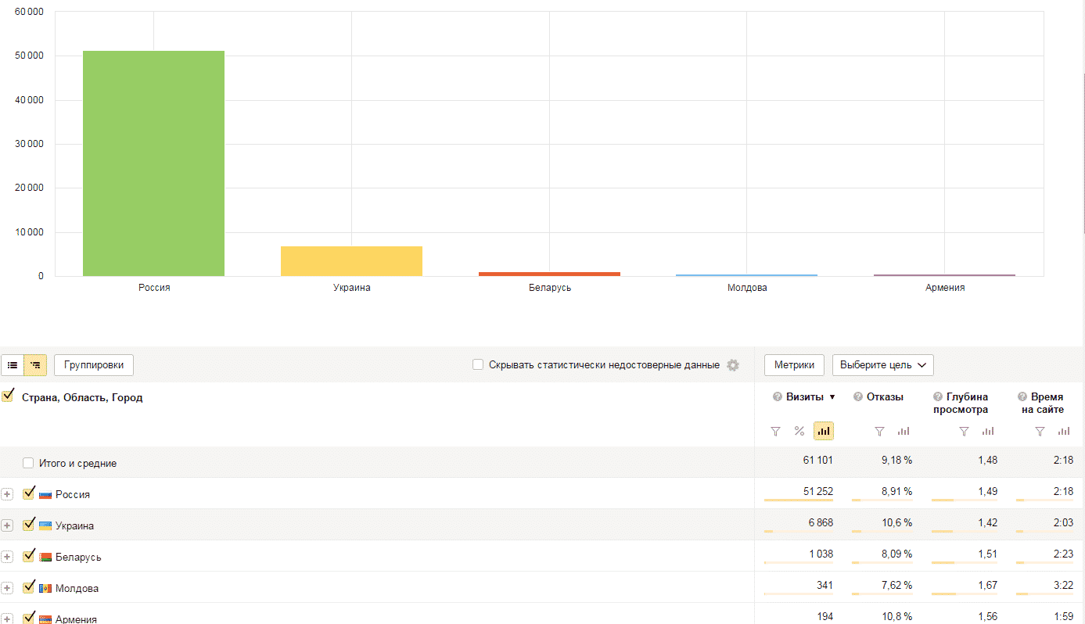Screen dimensions: 1085x624
Task: Click Россия visits value 51 252
Action: (817, 491)
